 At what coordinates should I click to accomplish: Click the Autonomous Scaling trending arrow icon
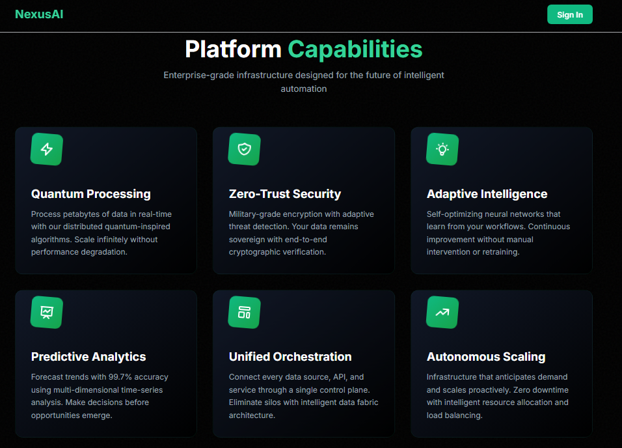[441, 312]
